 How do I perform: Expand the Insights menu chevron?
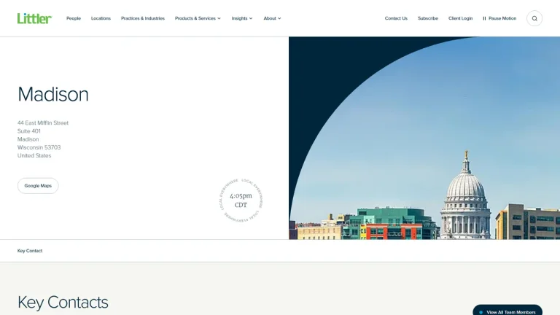point(251,18)
